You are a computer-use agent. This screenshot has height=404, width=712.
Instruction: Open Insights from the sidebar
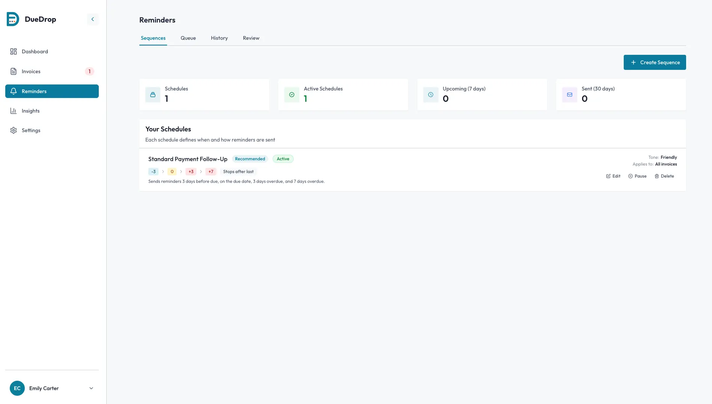point(30,111)
